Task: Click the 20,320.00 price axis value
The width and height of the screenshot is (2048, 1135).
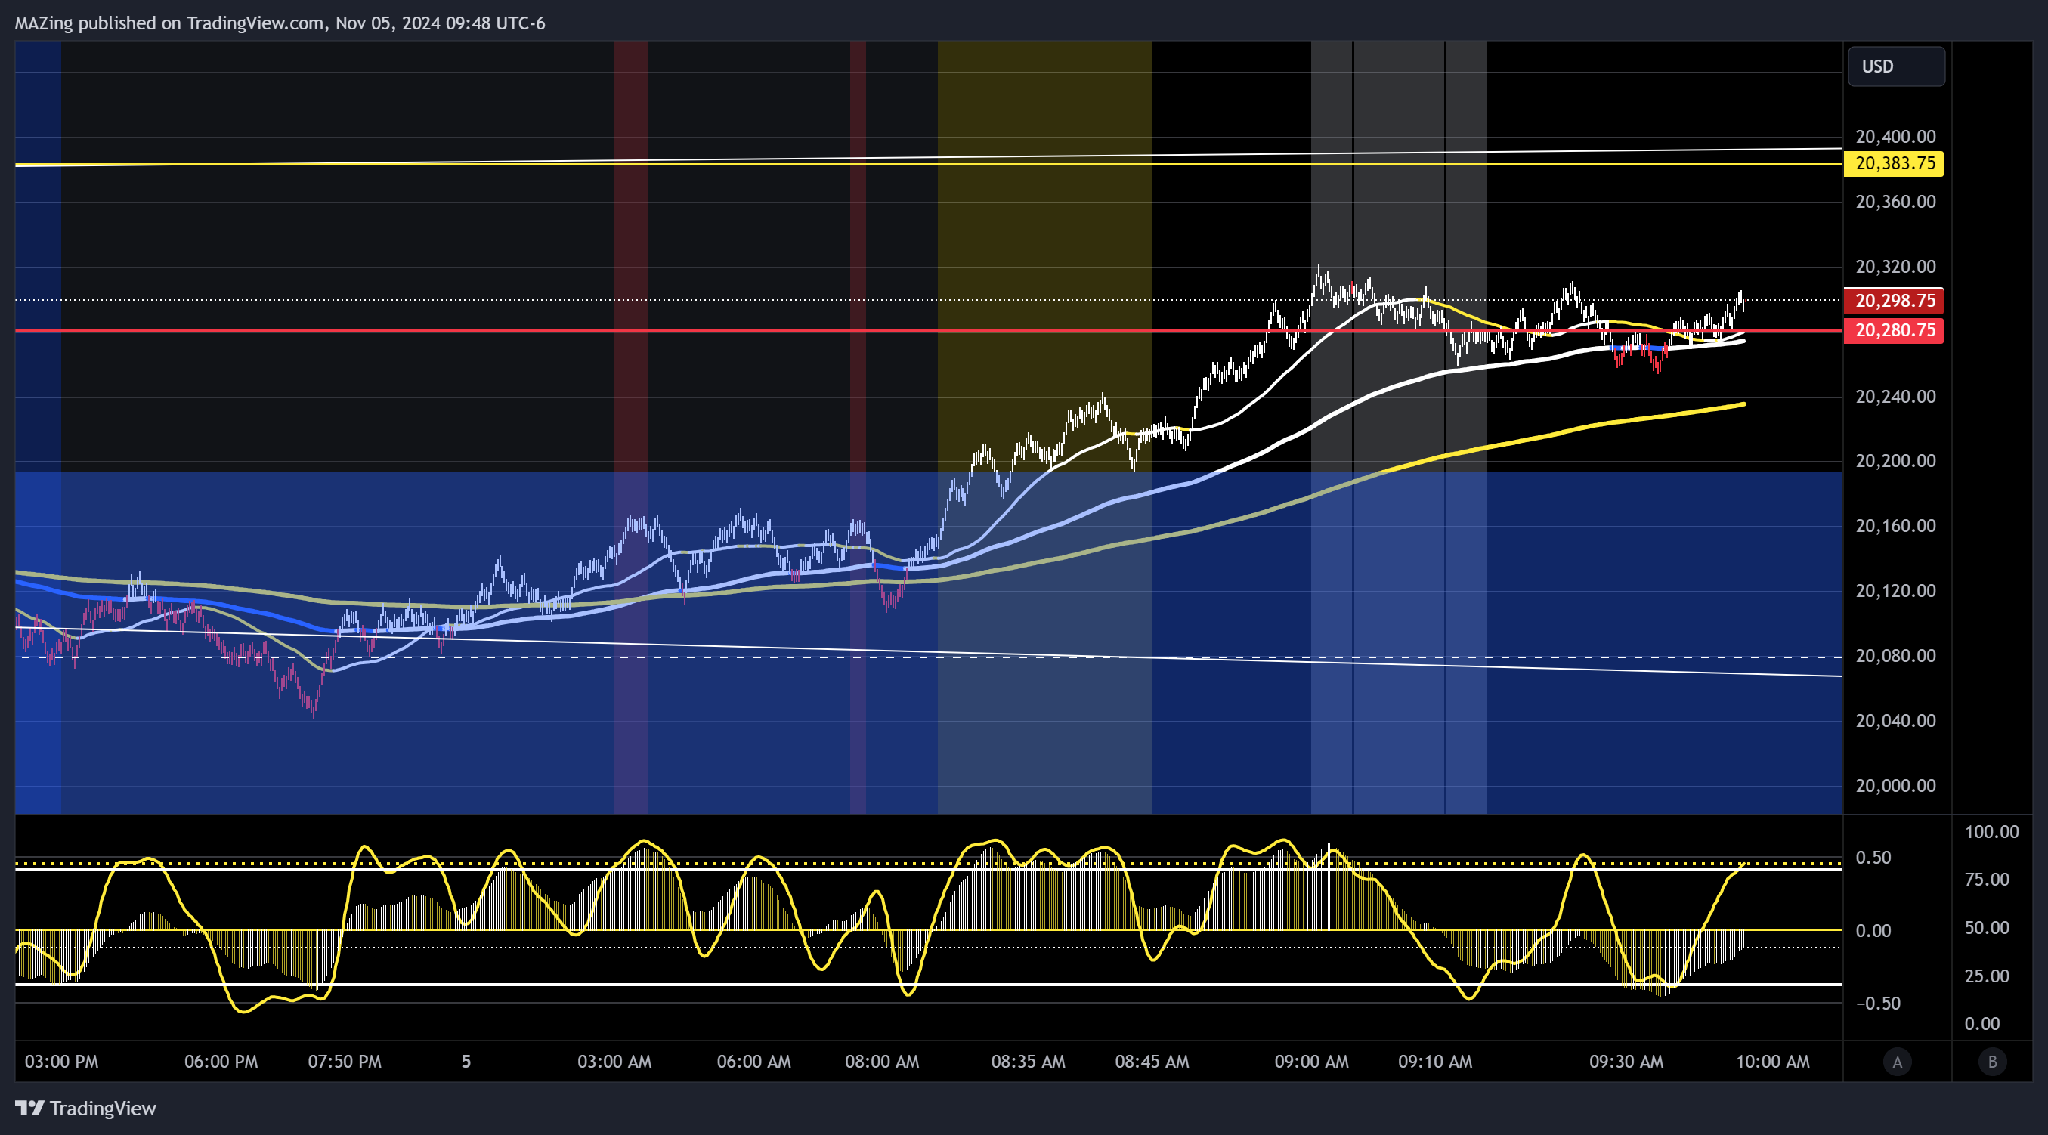Action: click(1895, 267)
